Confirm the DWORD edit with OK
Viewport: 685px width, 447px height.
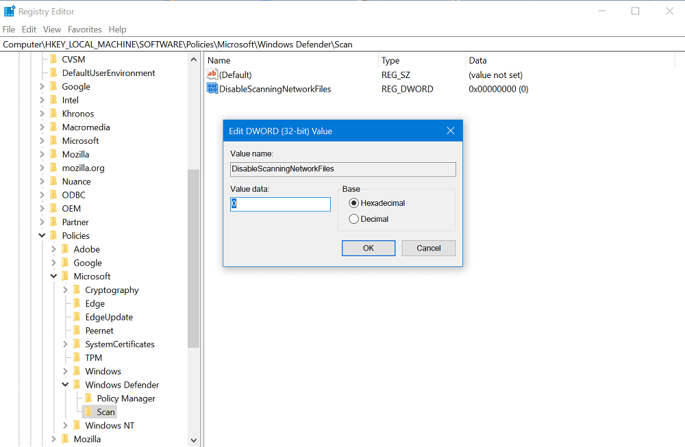(369, 248)
